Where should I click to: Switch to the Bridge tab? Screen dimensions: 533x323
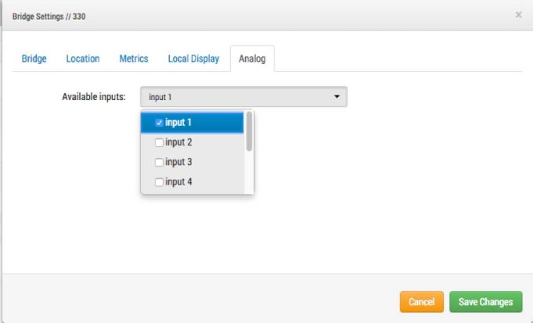[34, 59]
